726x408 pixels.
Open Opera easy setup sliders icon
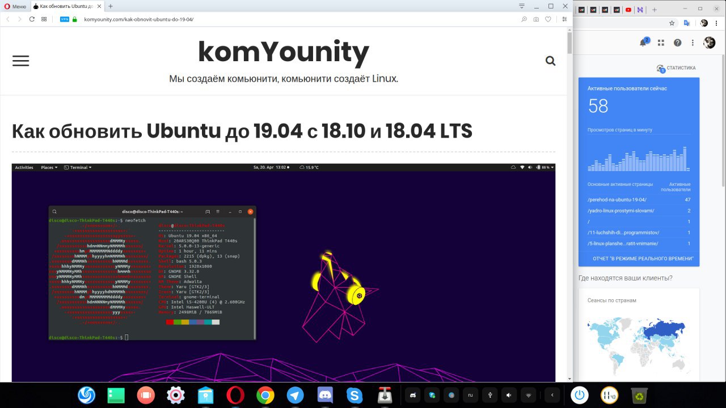coord(564,19)
